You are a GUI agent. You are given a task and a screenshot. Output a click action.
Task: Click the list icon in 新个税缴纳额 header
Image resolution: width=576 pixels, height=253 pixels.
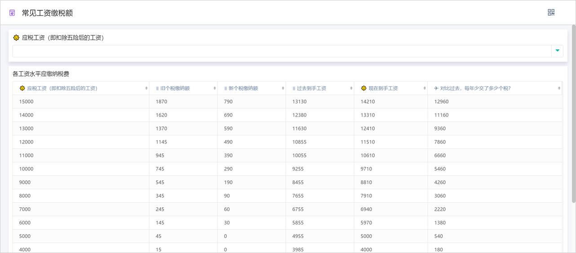point(225,88)
